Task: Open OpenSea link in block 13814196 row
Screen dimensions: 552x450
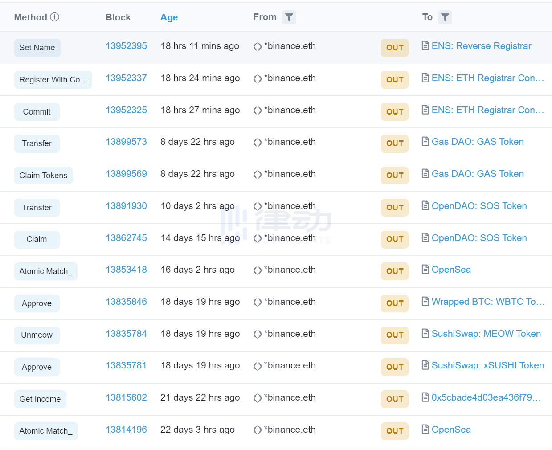Action: click(451, 430)
